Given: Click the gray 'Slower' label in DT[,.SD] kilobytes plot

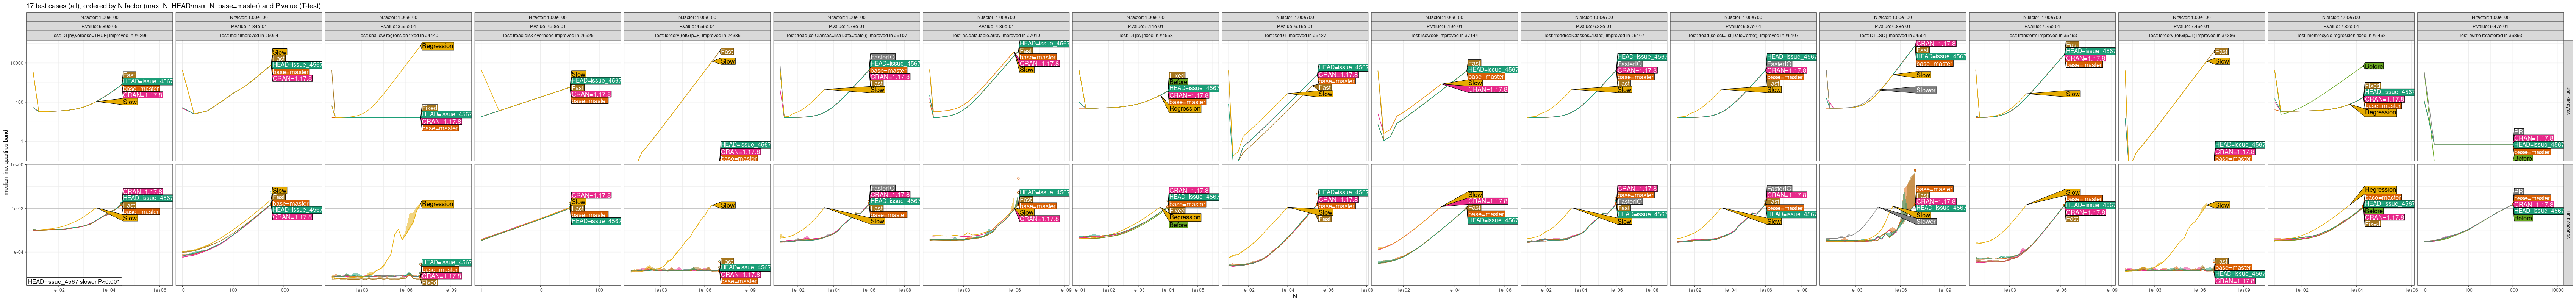Looking at the screenshot, I should click(1925, 90).
